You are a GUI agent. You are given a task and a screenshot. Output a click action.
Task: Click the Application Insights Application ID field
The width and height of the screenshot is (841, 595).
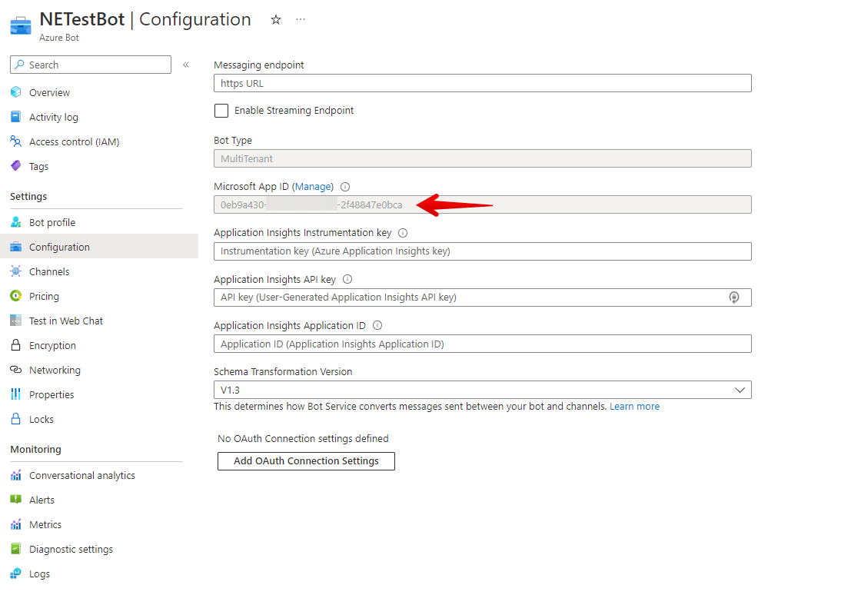pos(483,344)
